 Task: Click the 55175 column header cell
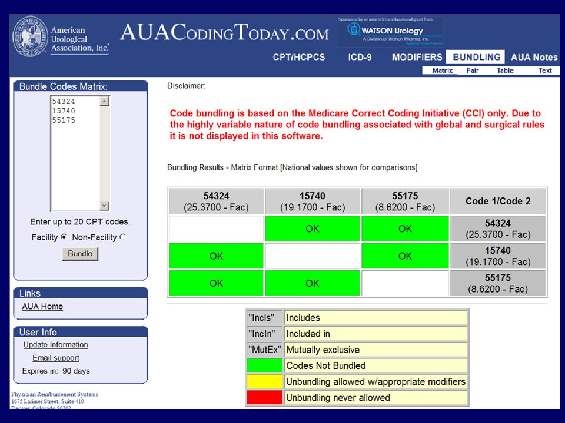[x=405, y=202]
